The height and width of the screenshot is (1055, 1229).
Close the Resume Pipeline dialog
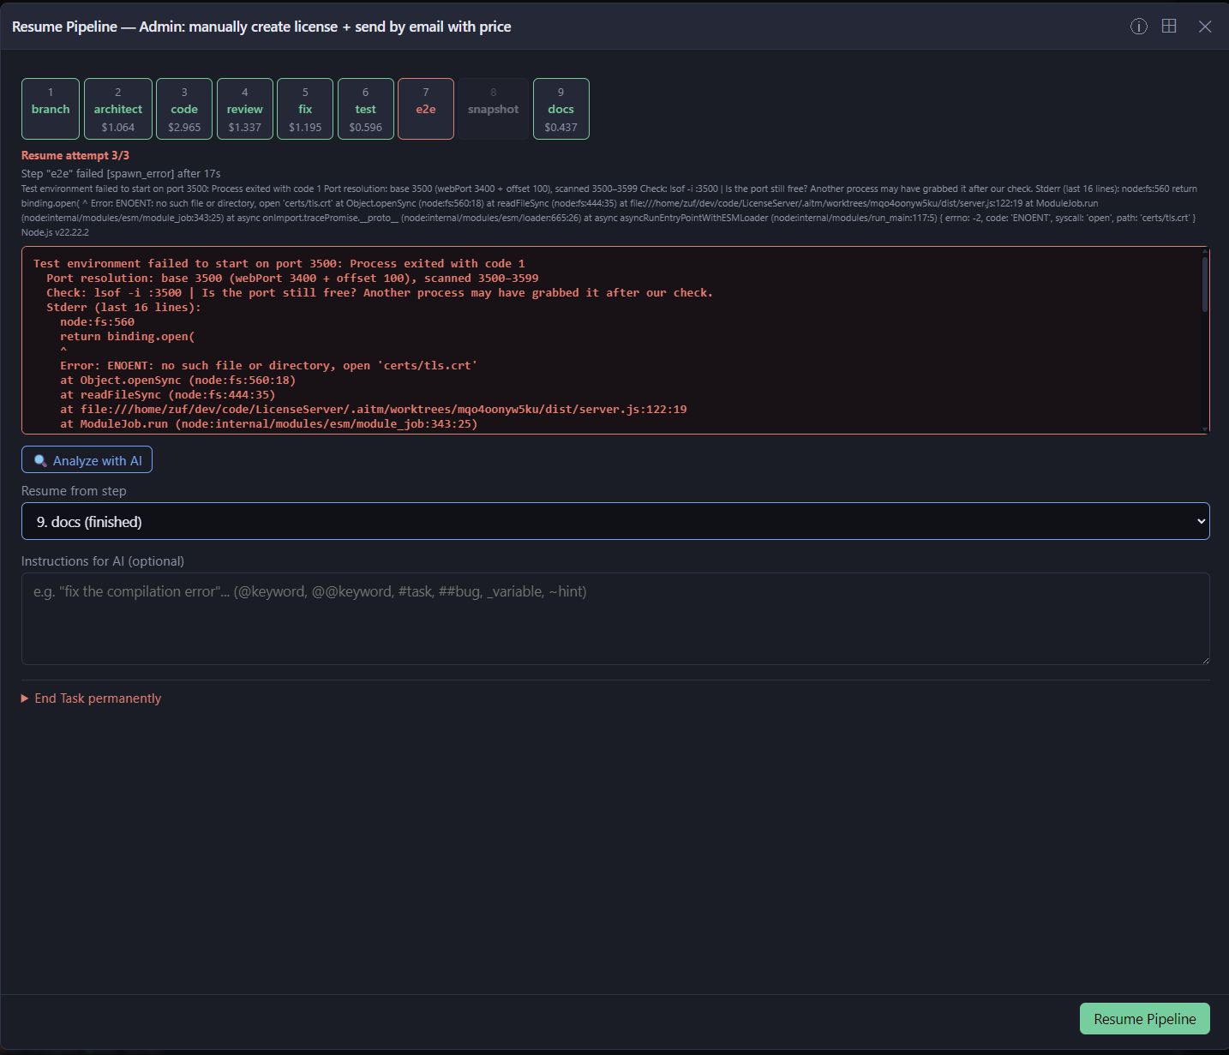[1205, 27]
